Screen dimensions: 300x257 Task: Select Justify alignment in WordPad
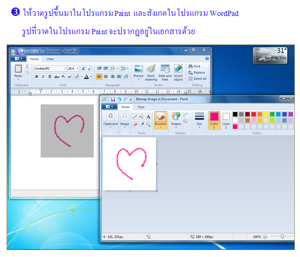point(119,77)
